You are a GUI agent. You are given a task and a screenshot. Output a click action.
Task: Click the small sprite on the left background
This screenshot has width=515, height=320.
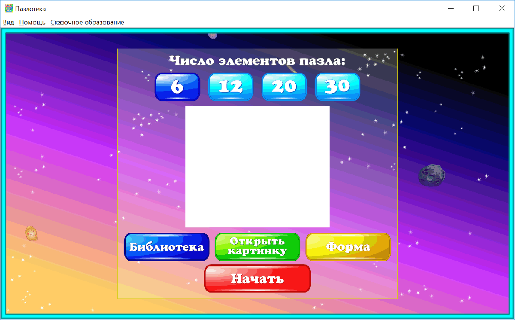31,232
